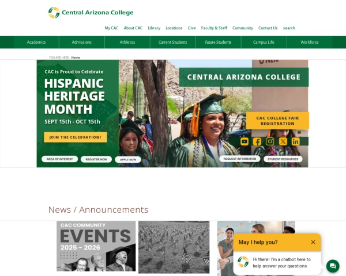Open the Instagram social icon

pos(270,141)
